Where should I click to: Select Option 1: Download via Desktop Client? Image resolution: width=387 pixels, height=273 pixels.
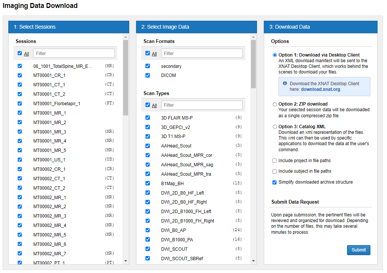tap(275, 55)
